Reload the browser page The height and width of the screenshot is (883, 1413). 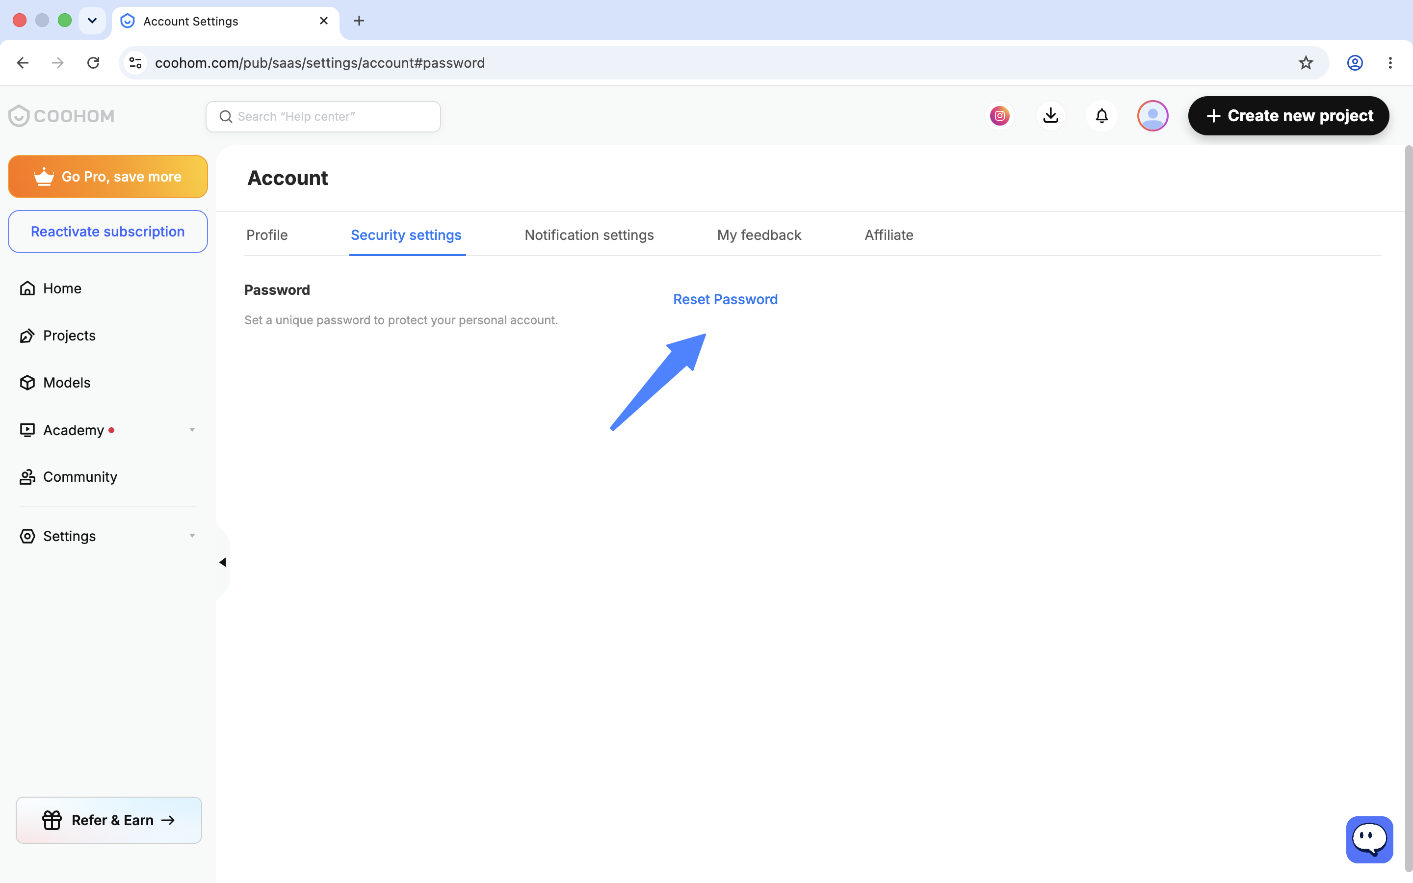point(93,63)
